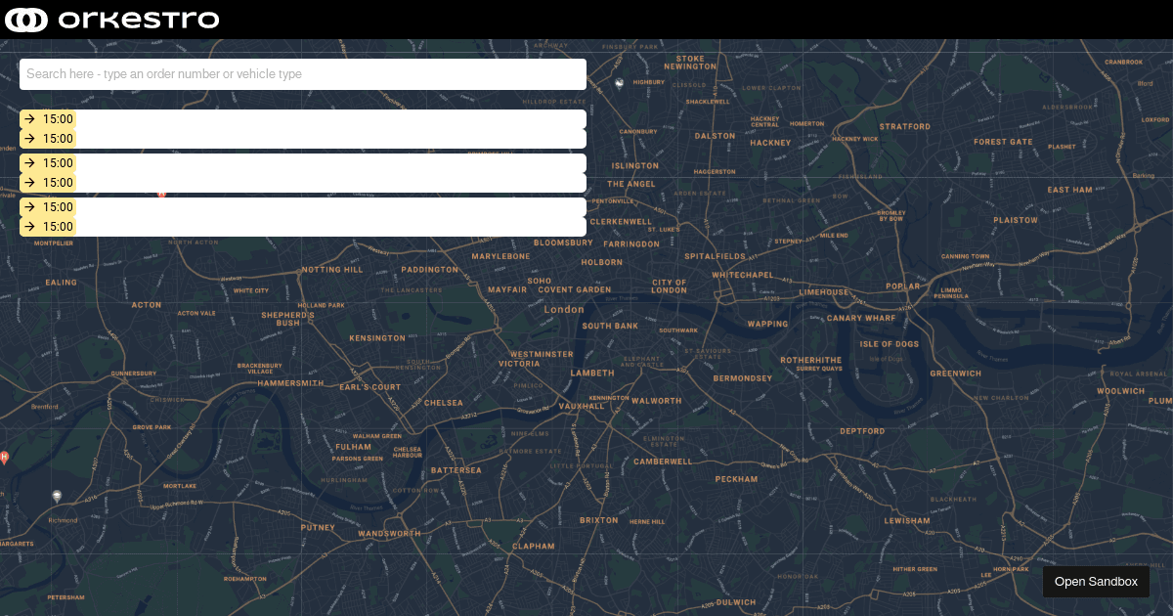Select the Hammersmith map label

(x=290, y=384)
